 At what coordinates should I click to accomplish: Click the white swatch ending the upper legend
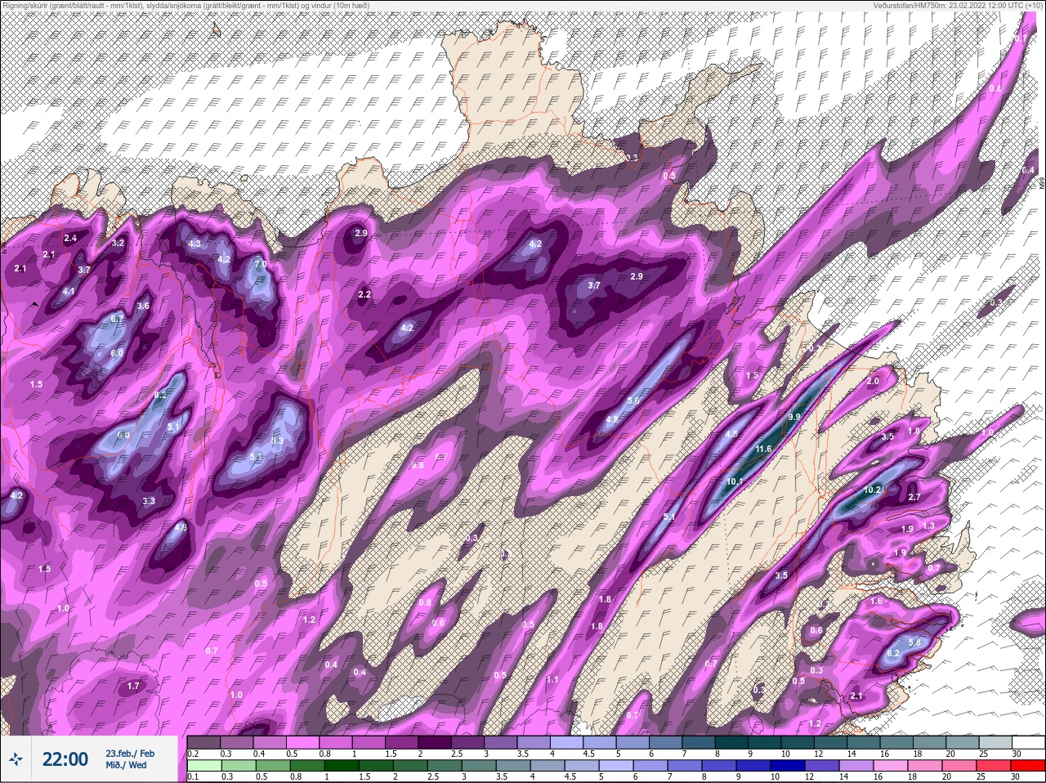point(1028,742)
